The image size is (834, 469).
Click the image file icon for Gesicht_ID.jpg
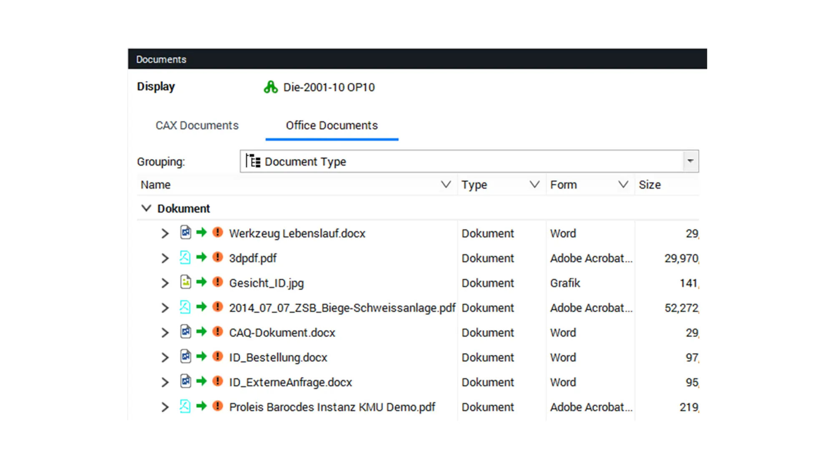click(x=186, y=282)
